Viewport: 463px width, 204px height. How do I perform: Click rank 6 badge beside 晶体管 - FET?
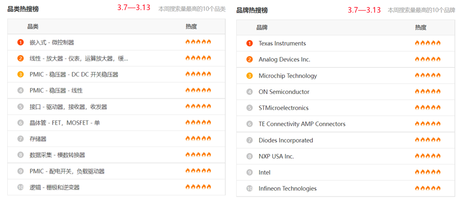[x=21, y=123]
